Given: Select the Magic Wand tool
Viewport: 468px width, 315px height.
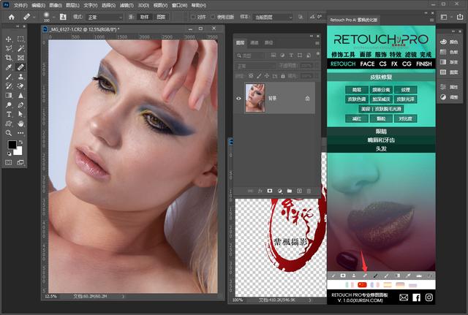Looking at the screenshot, I should [20, 48].
